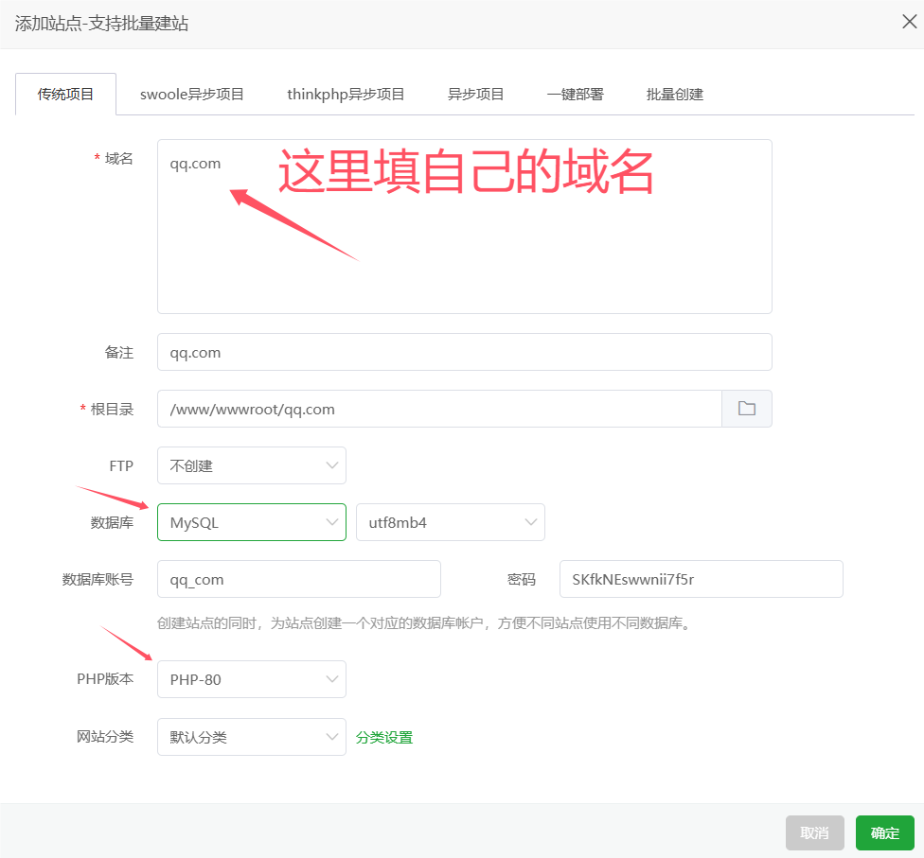Cancel the form using 取消 button
Screen dimensions: 924x858
(x=814, y=832)
